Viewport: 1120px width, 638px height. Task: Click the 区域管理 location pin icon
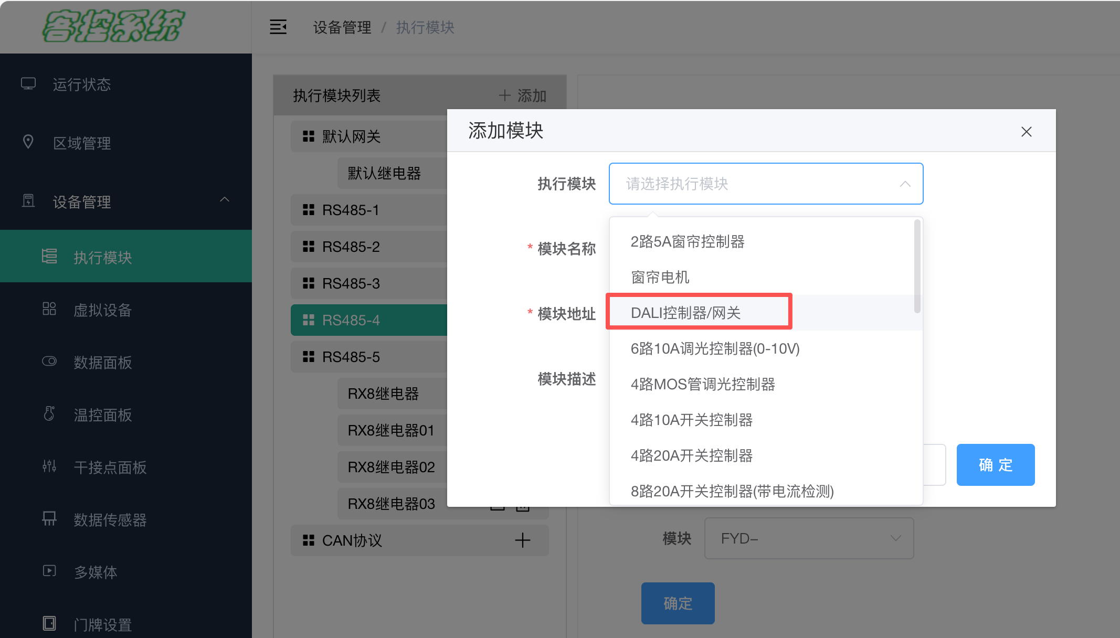coord(28,142)
